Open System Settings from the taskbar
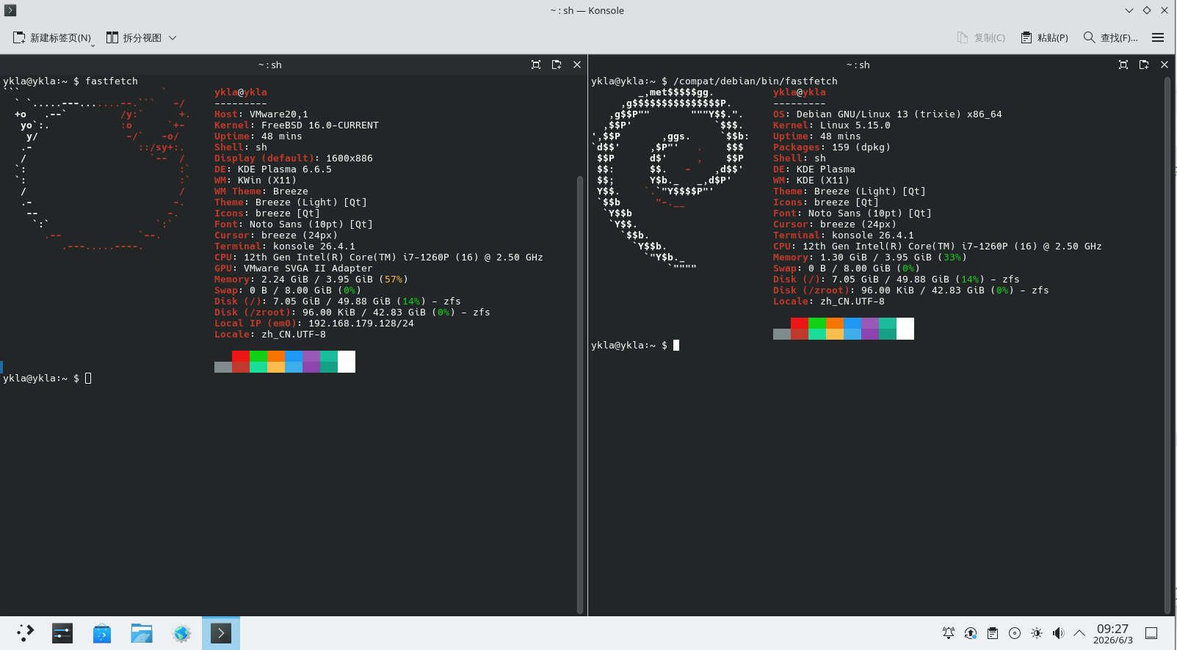This screenshot has width=1177, height=650. click(x=62, y=633)
